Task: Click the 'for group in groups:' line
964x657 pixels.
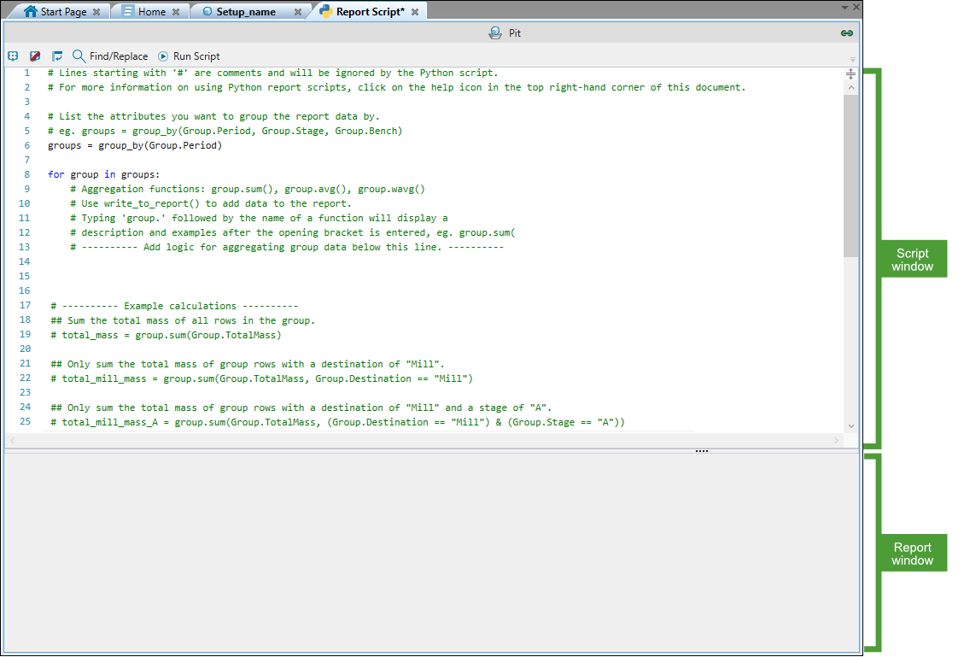Action: [x=103, y=174]
